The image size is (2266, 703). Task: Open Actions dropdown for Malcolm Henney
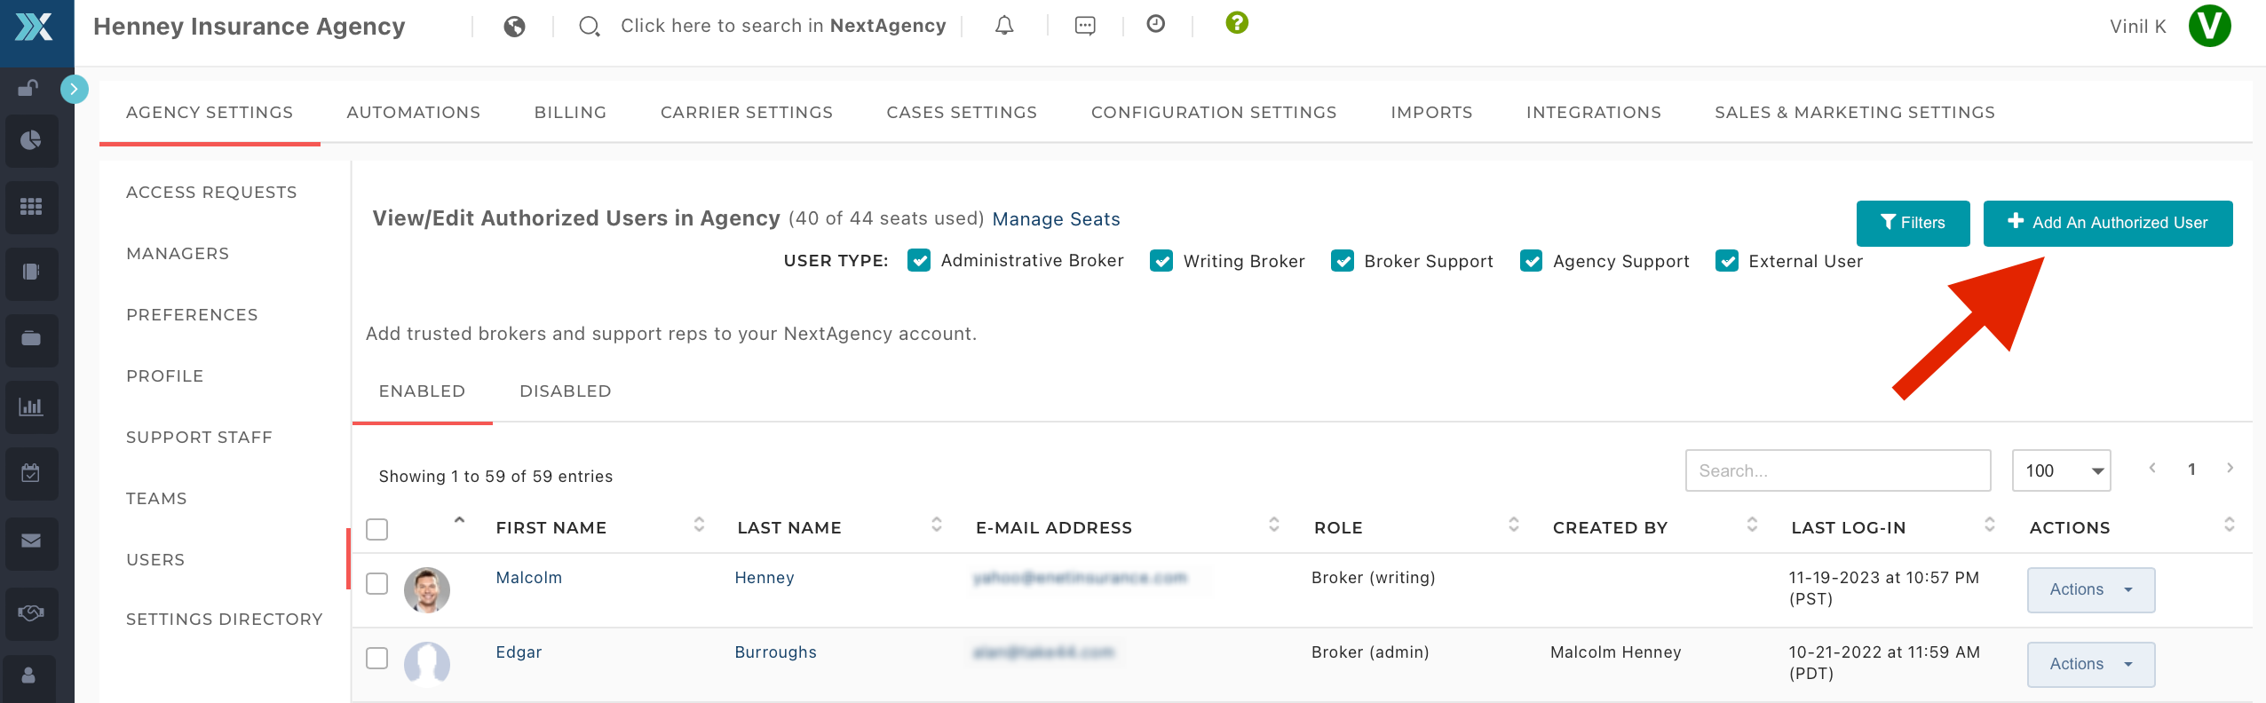[x=2091, y=589]
